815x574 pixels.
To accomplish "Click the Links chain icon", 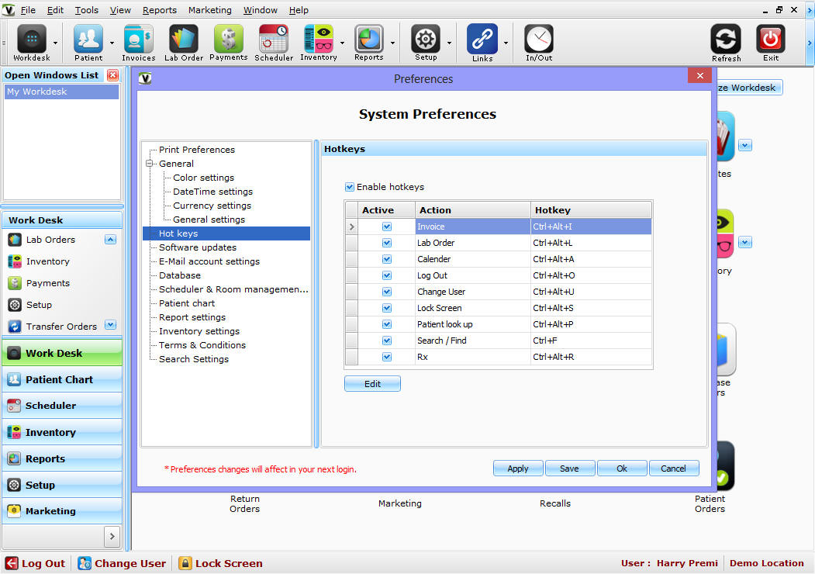I will coord(482,39).
